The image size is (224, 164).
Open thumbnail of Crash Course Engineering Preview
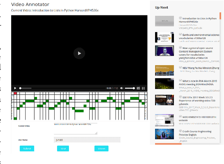pos(164,134)
